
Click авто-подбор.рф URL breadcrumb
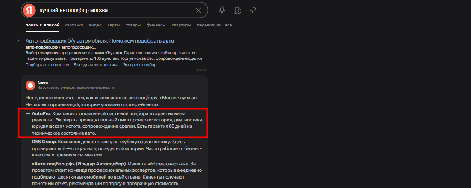coord(61,47)
